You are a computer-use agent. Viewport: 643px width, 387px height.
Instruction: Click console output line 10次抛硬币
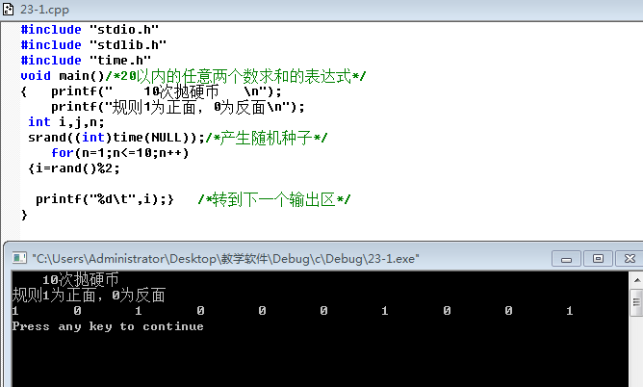pyautogui.click(x=81, y=279)
